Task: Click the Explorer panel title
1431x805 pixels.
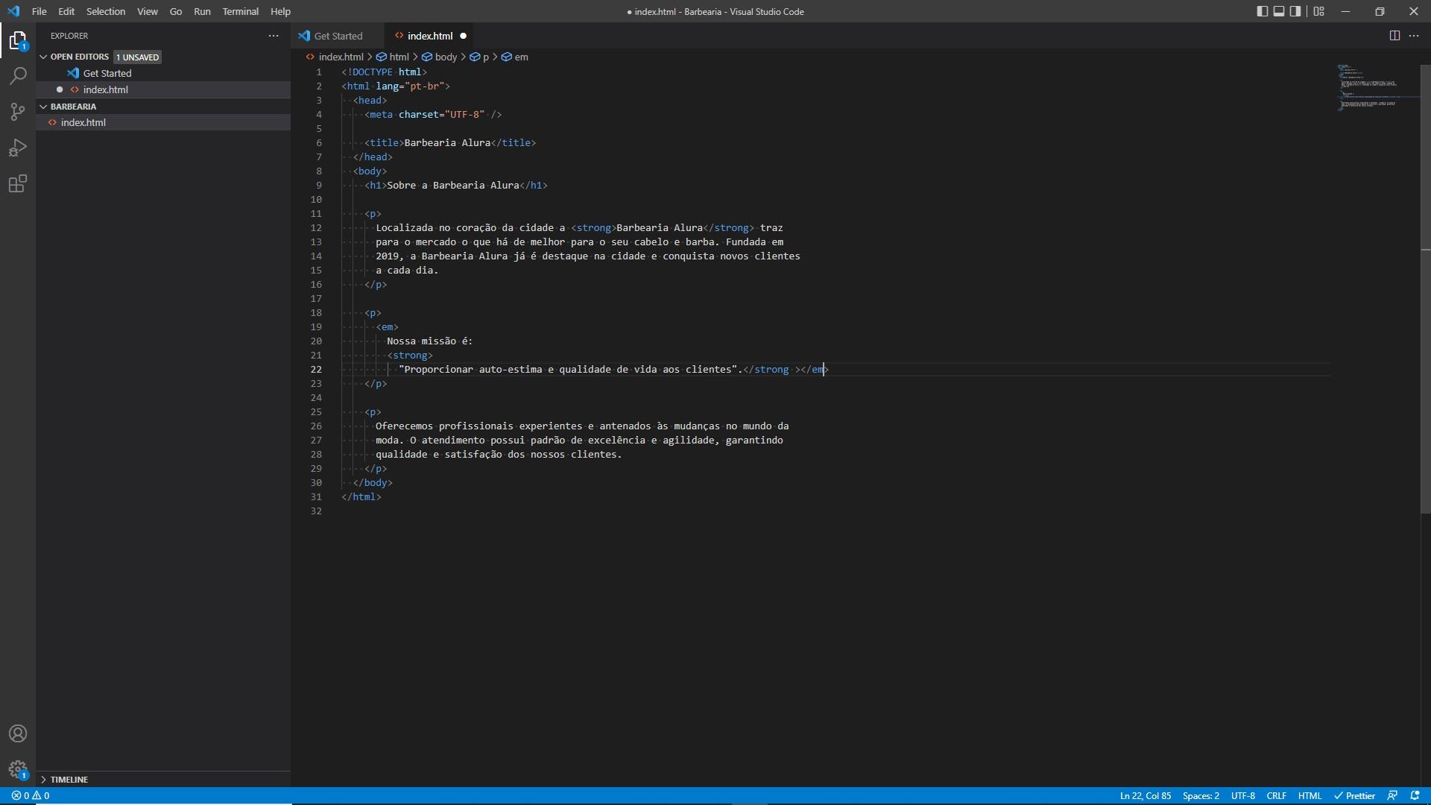Action: coord(69,36)
